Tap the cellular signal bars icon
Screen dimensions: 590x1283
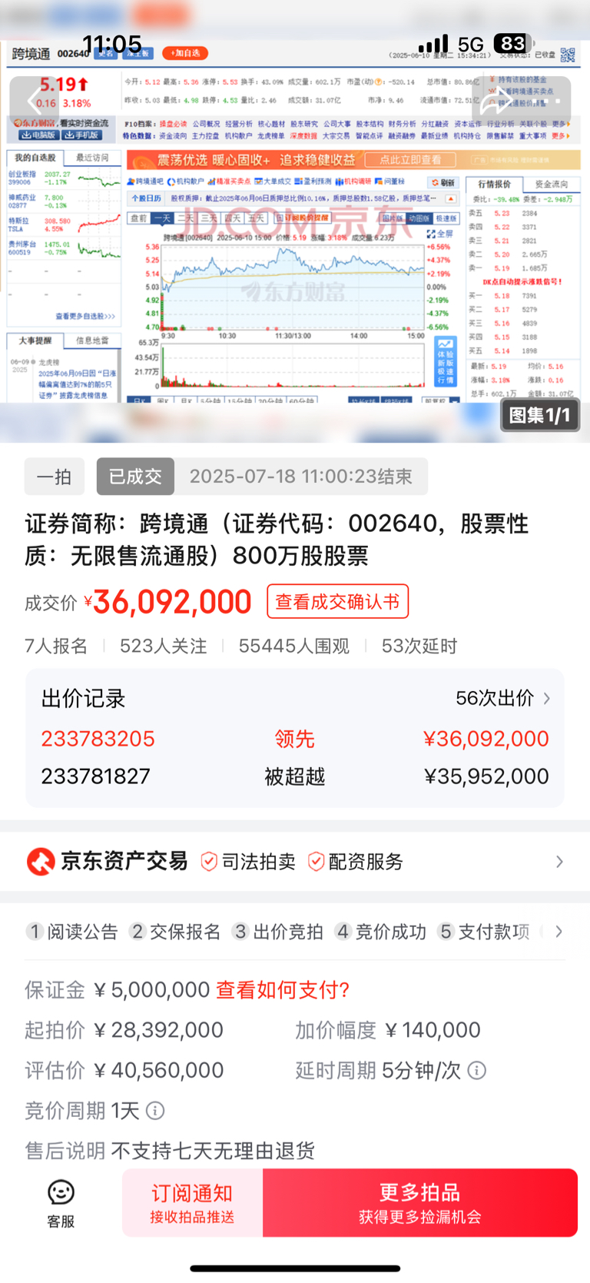[433, 44]
